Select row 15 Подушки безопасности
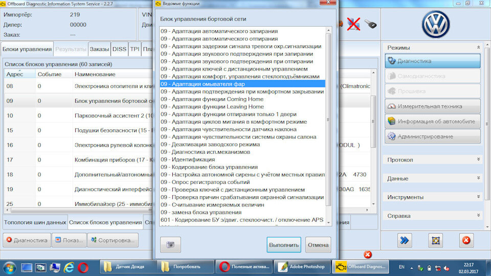 (78, 130)
